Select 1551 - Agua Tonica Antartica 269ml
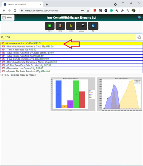Screen dimensions: 143x166 pyautogui.click(x=71, y=56)
